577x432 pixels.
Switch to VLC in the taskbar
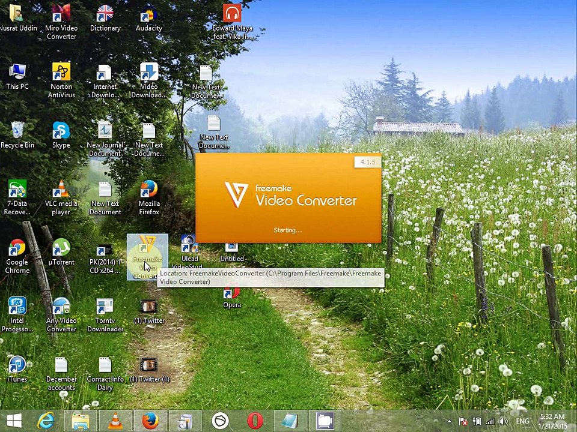pos(115,421)
